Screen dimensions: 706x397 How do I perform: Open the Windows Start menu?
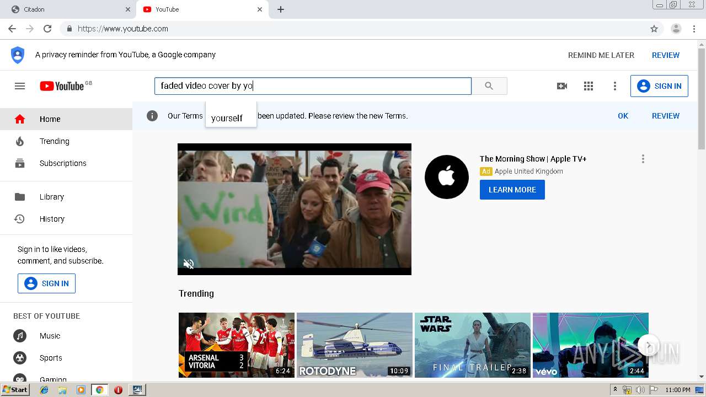[15, 390]
